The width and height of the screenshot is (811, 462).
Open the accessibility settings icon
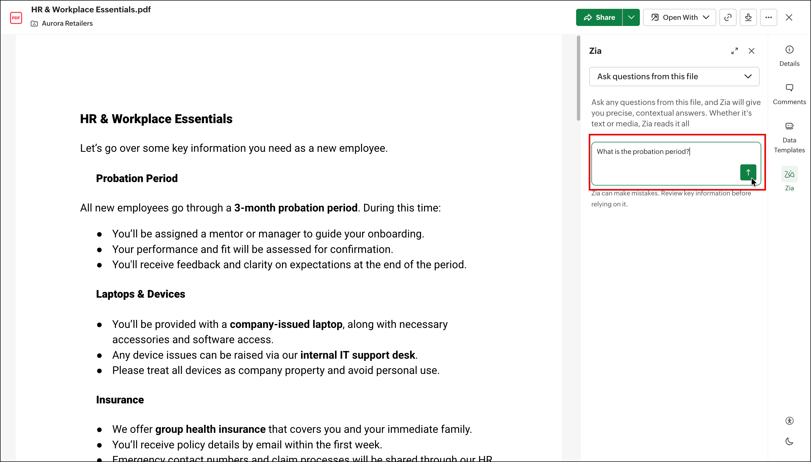point(789,421)
